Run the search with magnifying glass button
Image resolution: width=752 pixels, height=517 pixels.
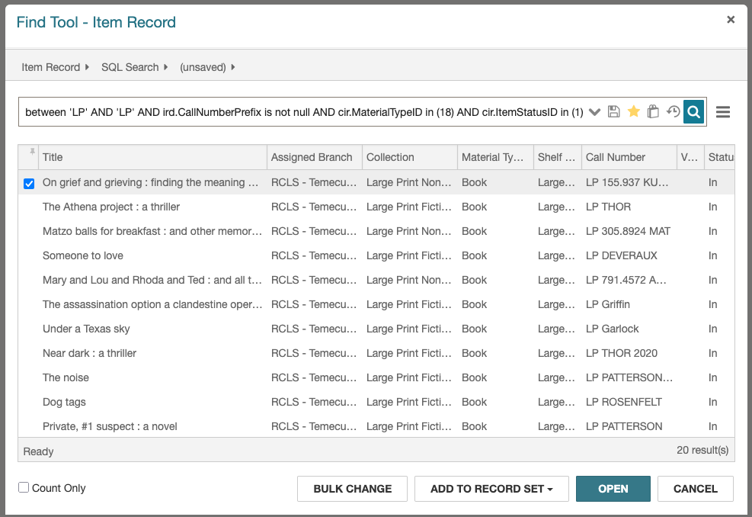point(693,112)
